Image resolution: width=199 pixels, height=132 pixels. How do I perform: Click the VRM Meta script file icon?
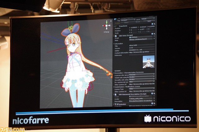(116, 36)
